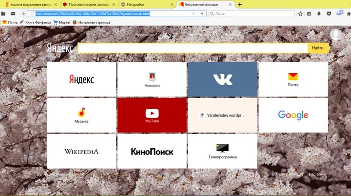Open the bookmarks folder icon in toolbar
This screenshot has width=351, height=196.
(3, 14)
